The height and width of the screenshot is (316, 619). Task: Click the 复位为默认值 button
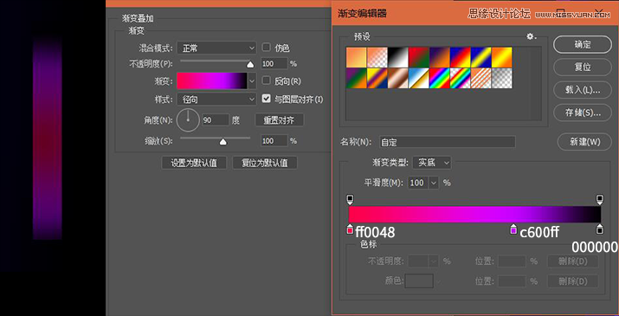click(265, 163)
